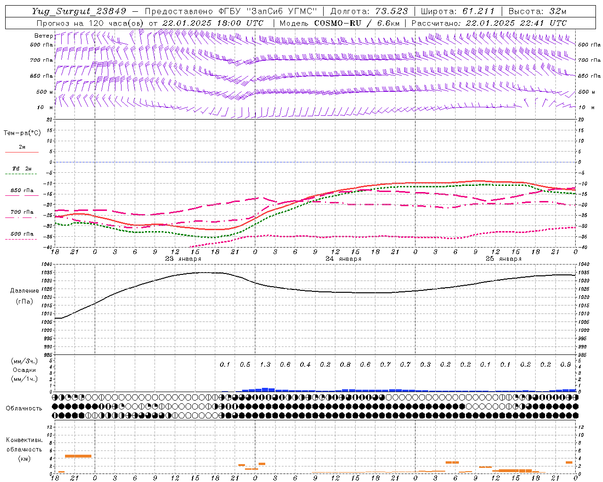Image resolution: width=603 pixels, height=482 pixels.
Task: Click the Рассчитано: 22.01.2025 22:41 UTC text
Action: point(489,23)
